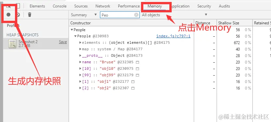The width and height of the screenshot is (271, 122).
Task: Expand the elements object row
Action: pos(80,43)
